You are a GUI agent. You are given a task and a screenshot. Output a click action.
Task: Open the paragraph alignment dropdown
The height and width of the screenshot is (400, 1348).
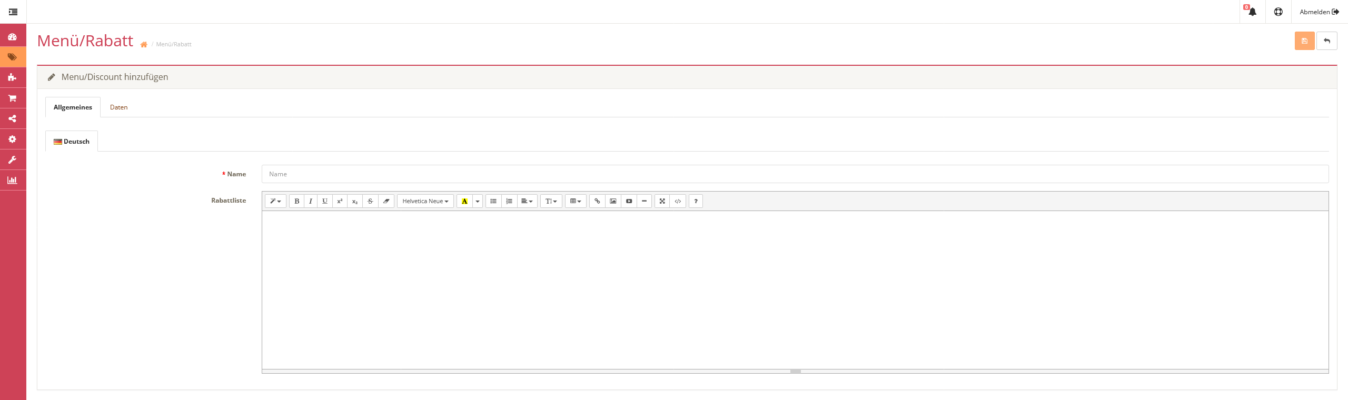(527, 201)
